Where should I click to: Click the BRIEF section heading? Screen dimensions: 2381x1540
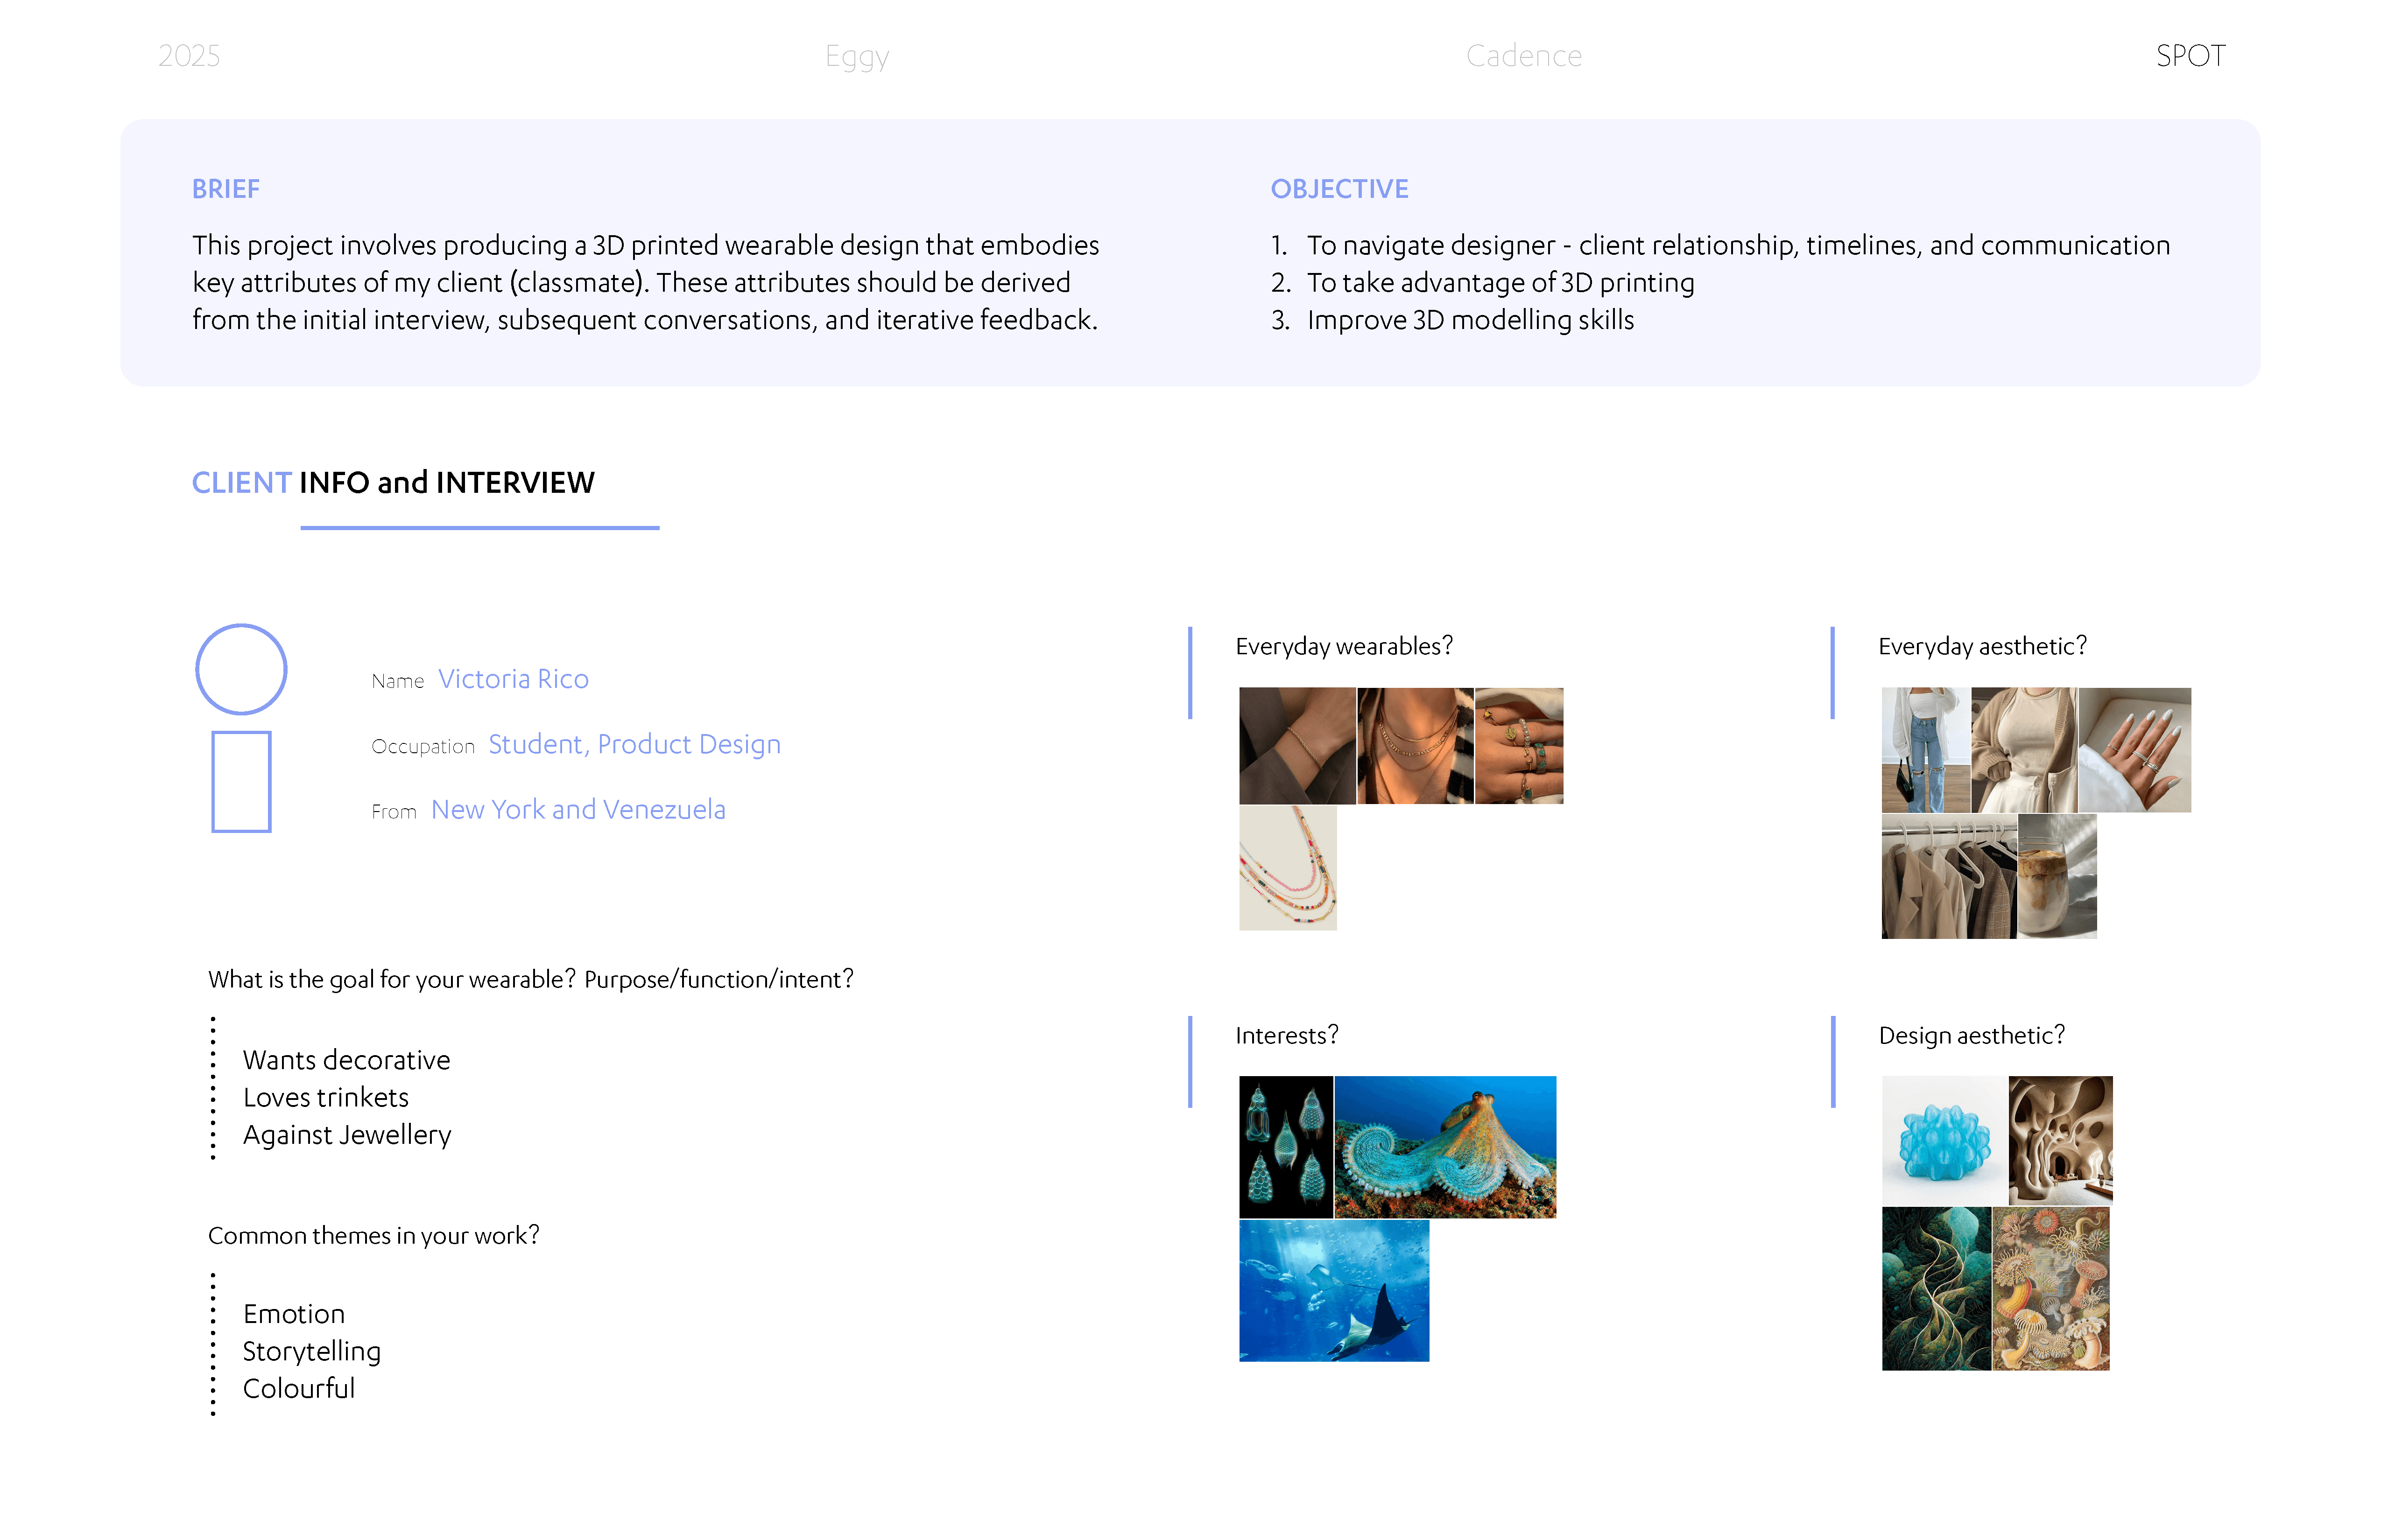[x=226, y=189]
